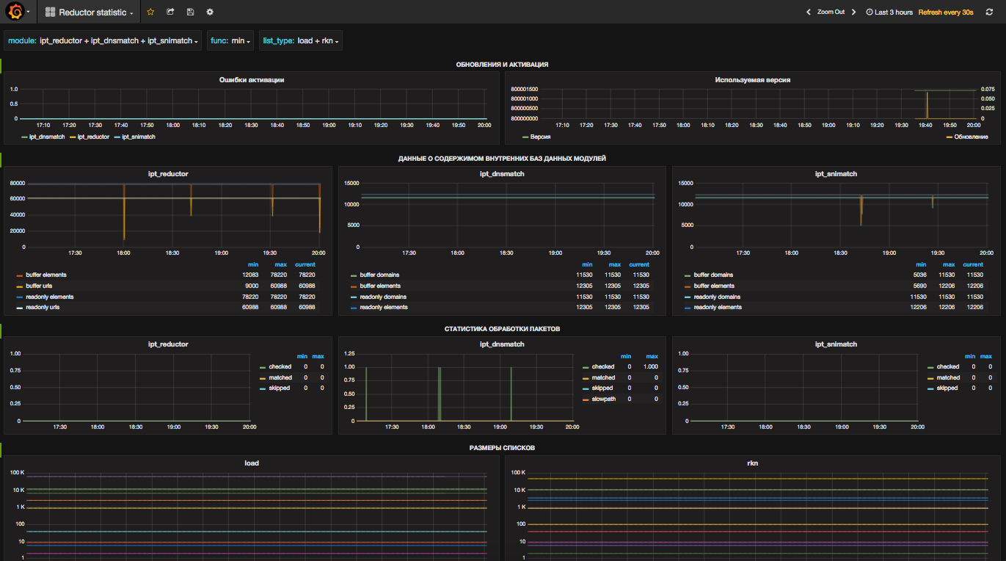Image resolution: width=1006 pixels, height=561 pixels.
Task: Star this dashboard as favorite
Action: [x=150, y=12]
